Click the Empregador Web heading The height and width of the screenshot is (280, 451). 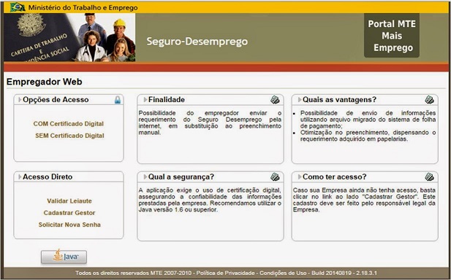[x=45, y=82]
